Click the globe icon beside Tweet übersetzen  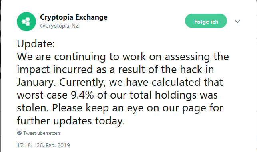pyautogui.click(x=19, y=133)
